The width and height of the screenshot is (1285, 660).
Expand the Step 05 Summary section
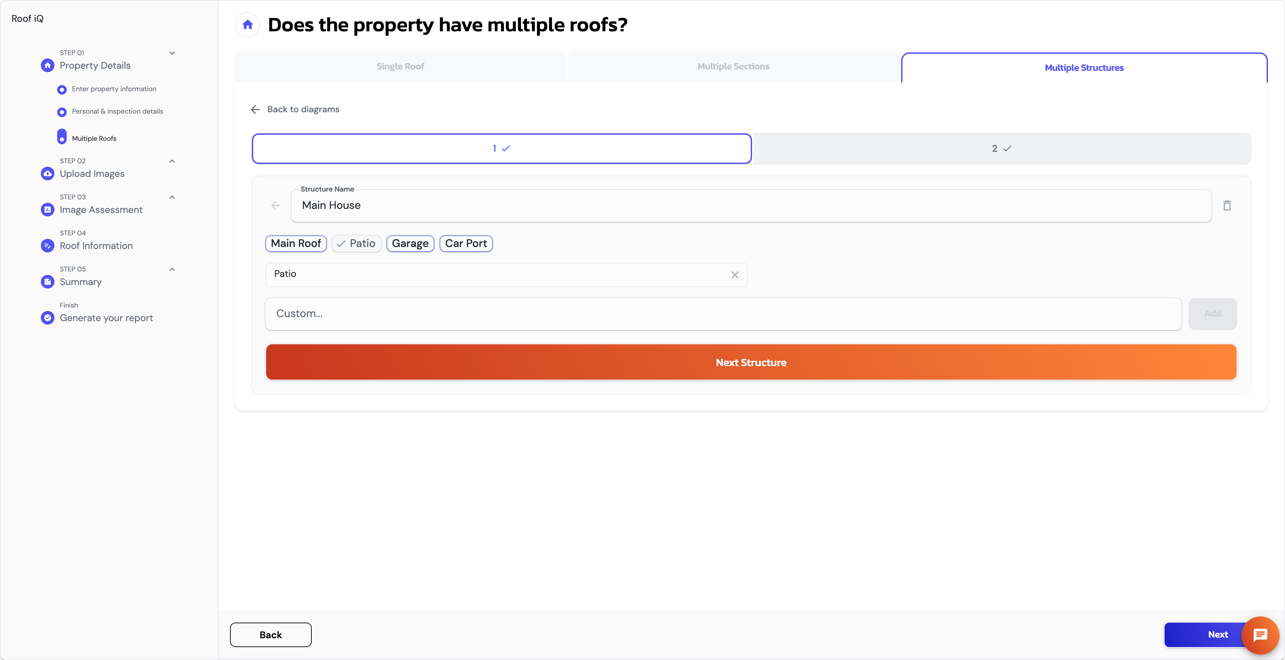[x=172, y=269]
